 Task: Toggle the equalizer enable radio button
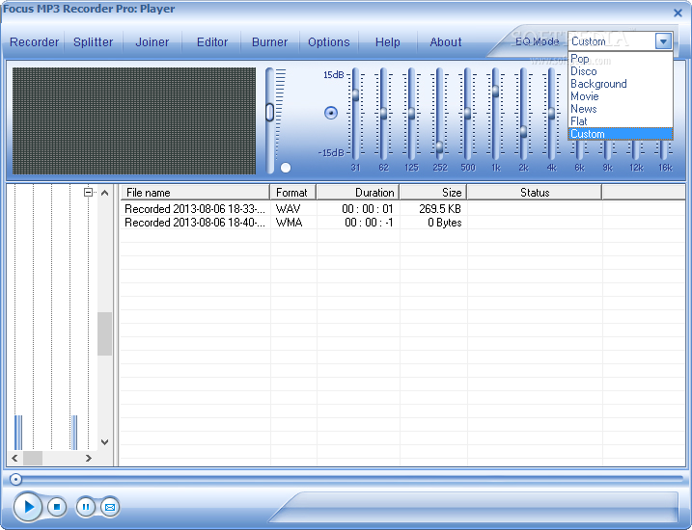pos(331,113)
